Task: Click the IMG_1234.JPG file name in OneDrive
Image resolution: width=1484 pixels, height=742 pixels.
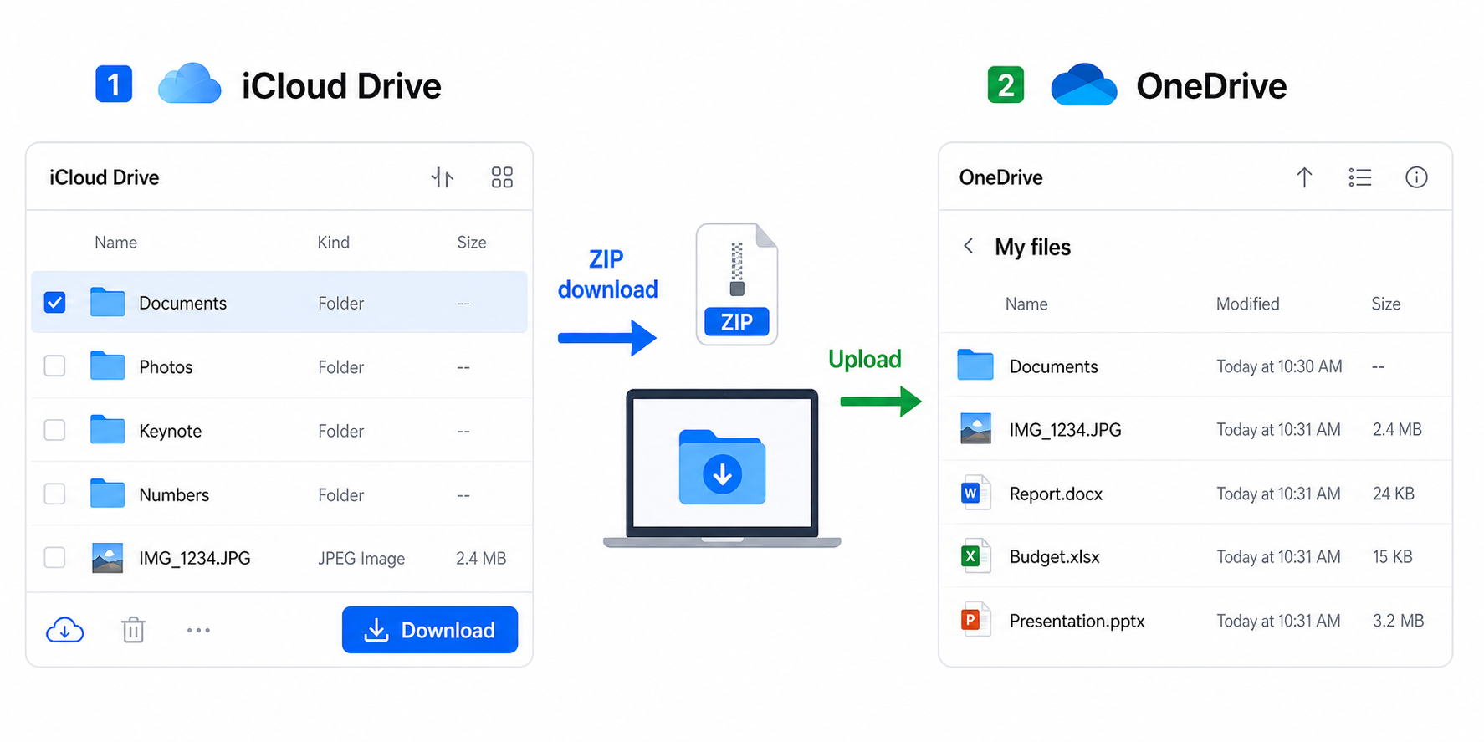Action: (x=1065, y=430)
